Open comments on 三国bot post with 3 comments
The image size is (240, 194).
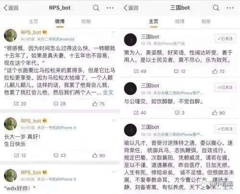pos(180,113)
